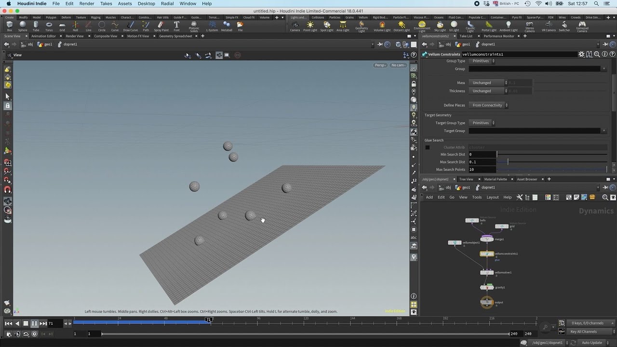The image size is (617, 347).
Task: Click the node name field vellumconstraints1
Action: [x=519, y=54]
